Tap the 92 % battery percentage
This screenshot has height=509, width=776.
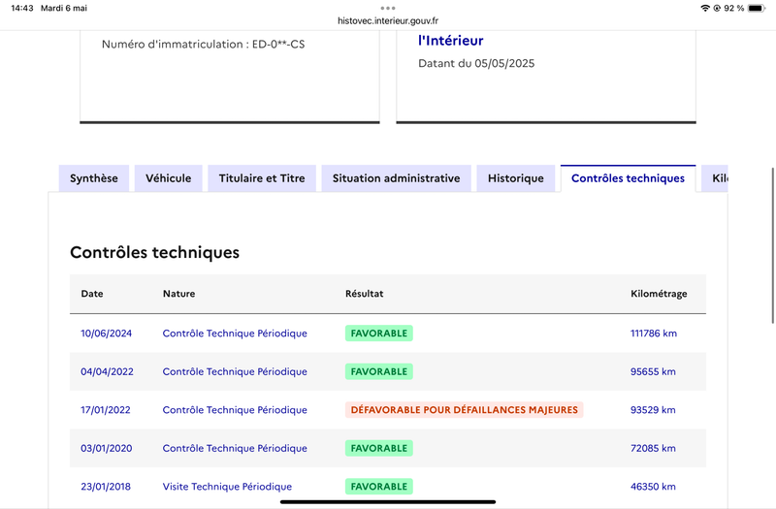pyautogui.click(x=733, y=8)
